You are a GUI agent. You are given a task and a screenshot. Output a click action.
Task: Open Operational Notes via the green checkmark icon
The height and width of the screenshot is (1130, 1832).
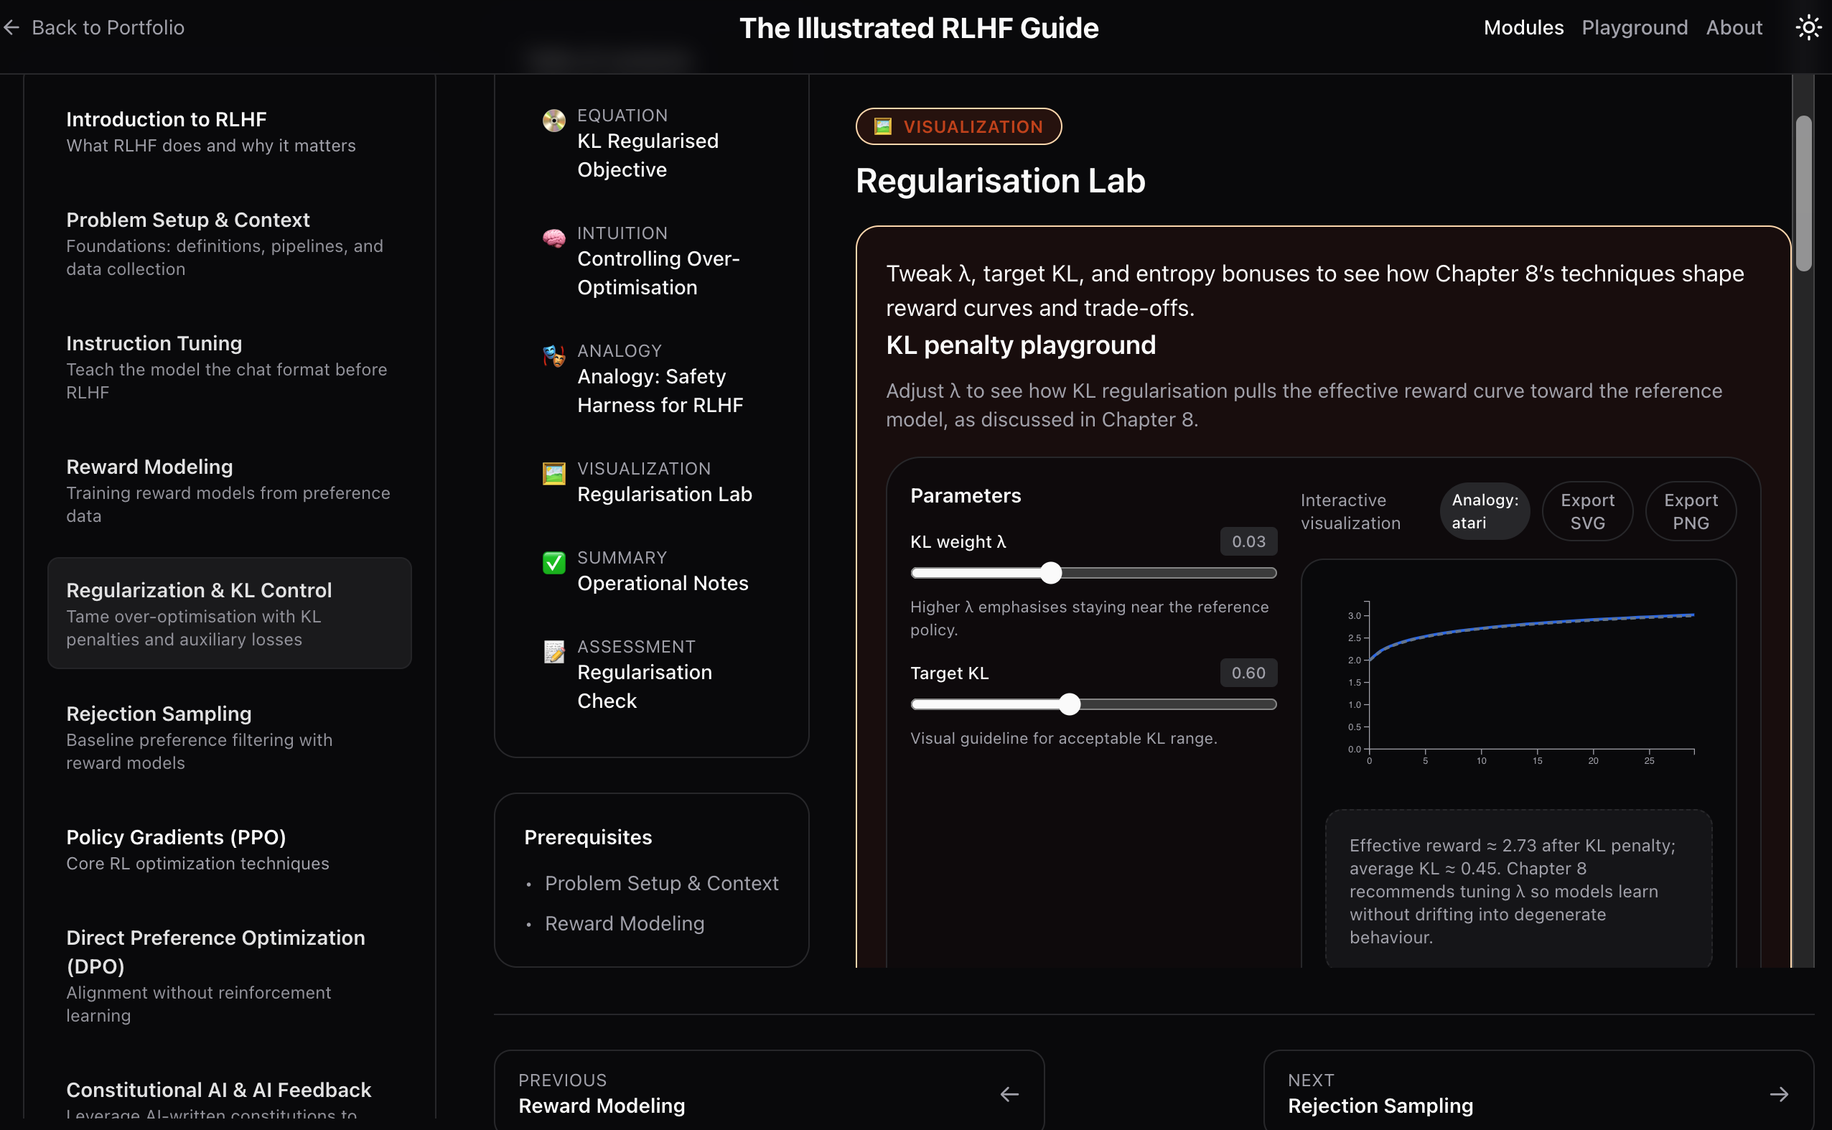553,563
